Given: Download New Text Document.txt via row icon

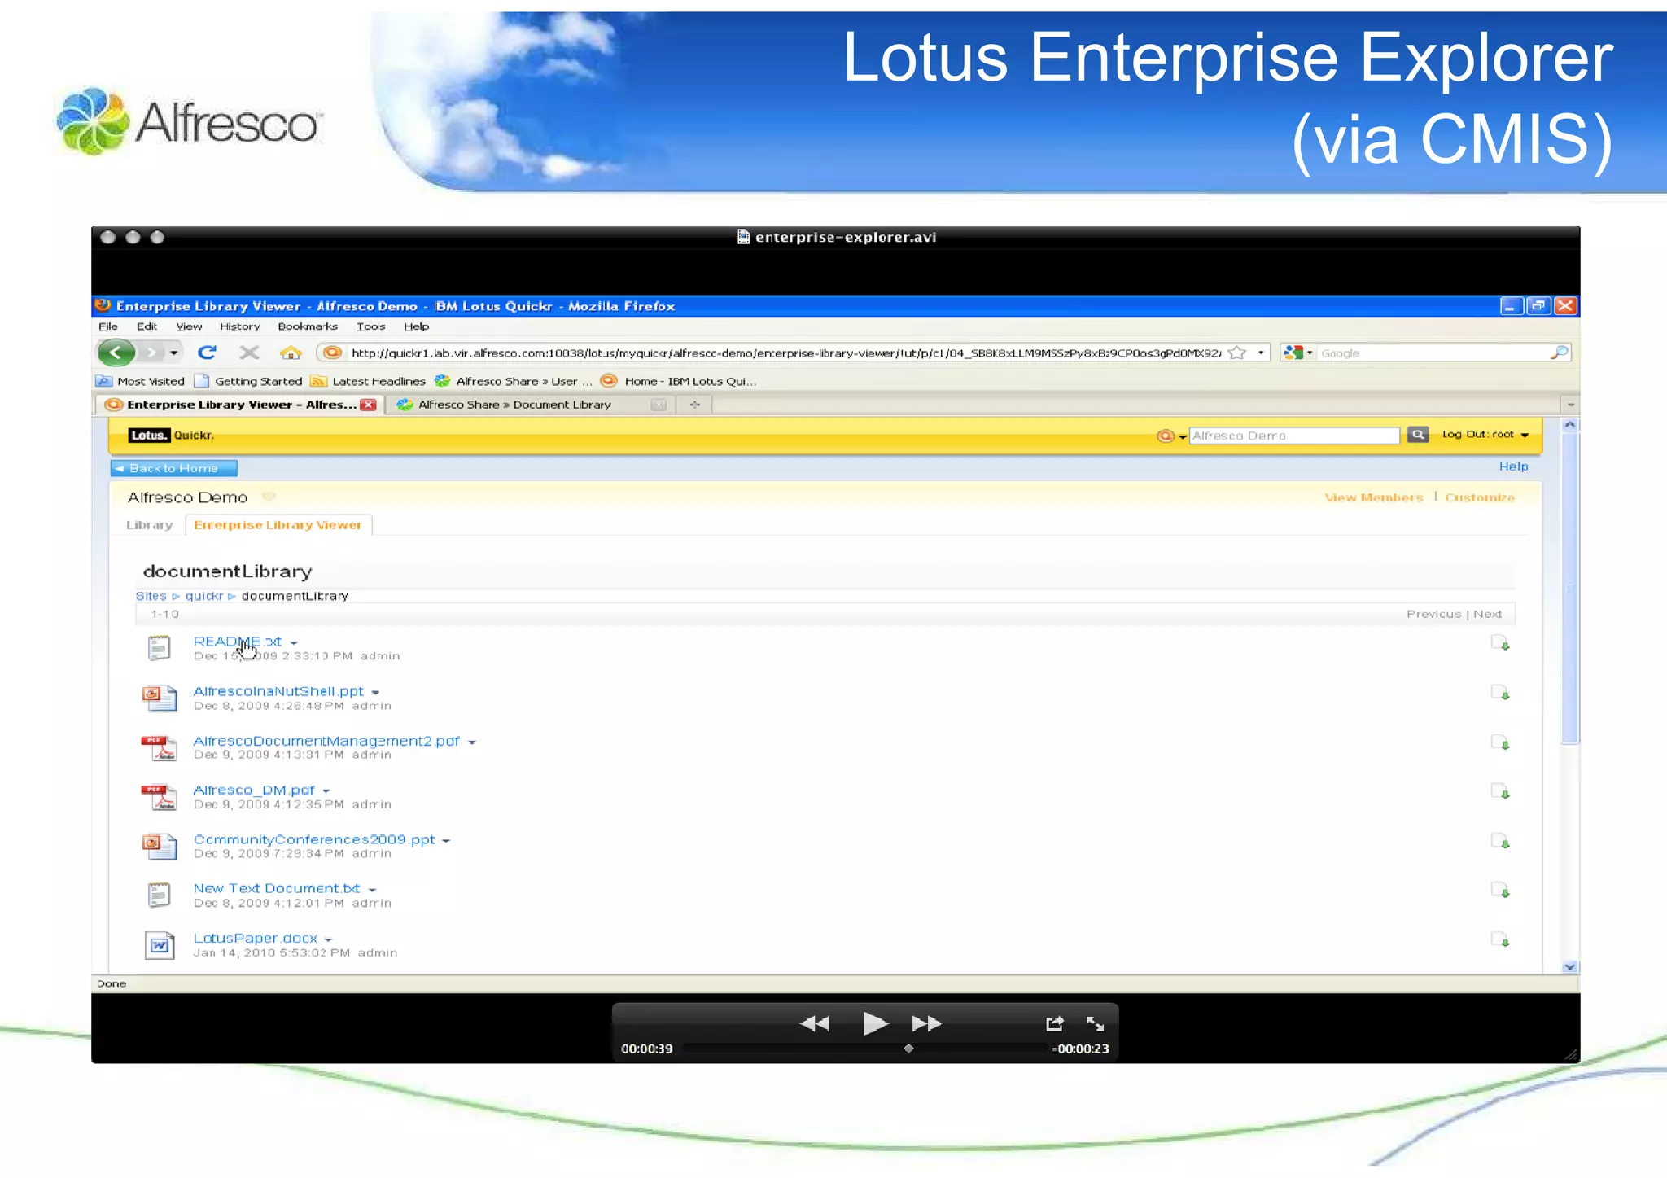Looking at the screenshot, I should click(1500, 890).
